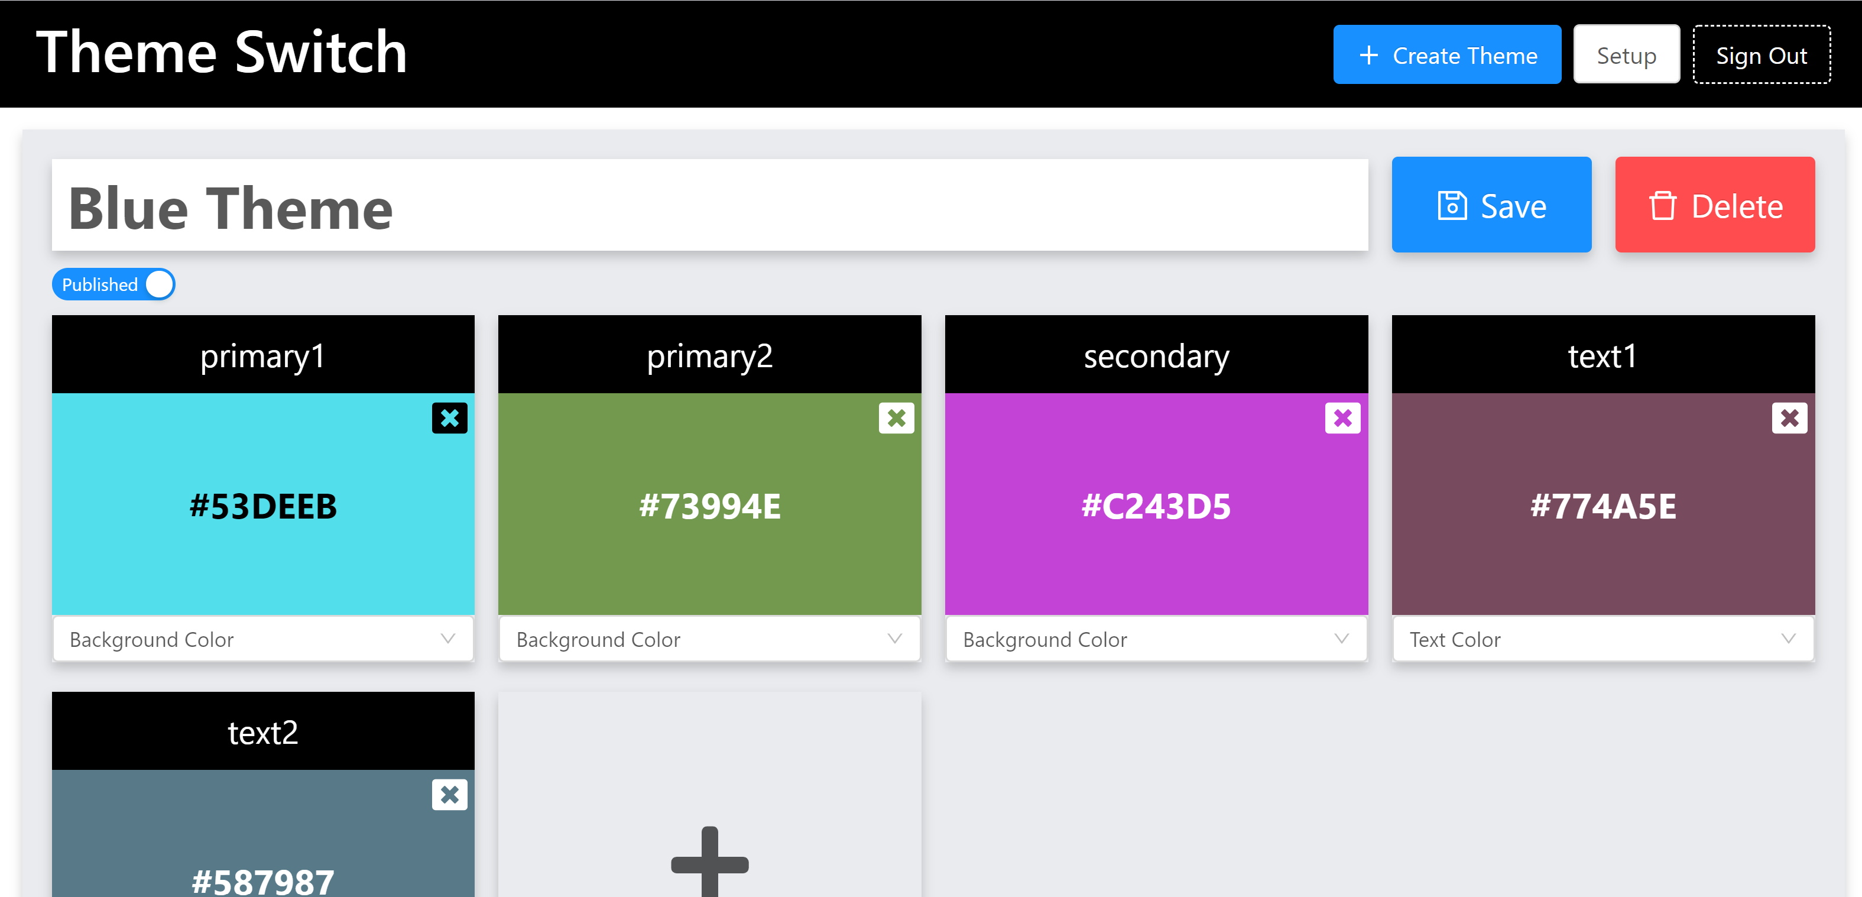Edit the Blue Theme name field

(x=709, y=206)
